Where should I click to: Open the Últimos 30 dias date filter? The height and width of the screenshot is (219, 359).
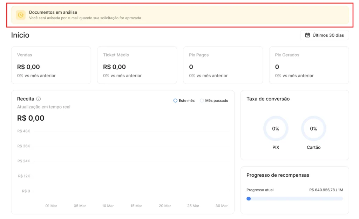[x=324, y=35]
